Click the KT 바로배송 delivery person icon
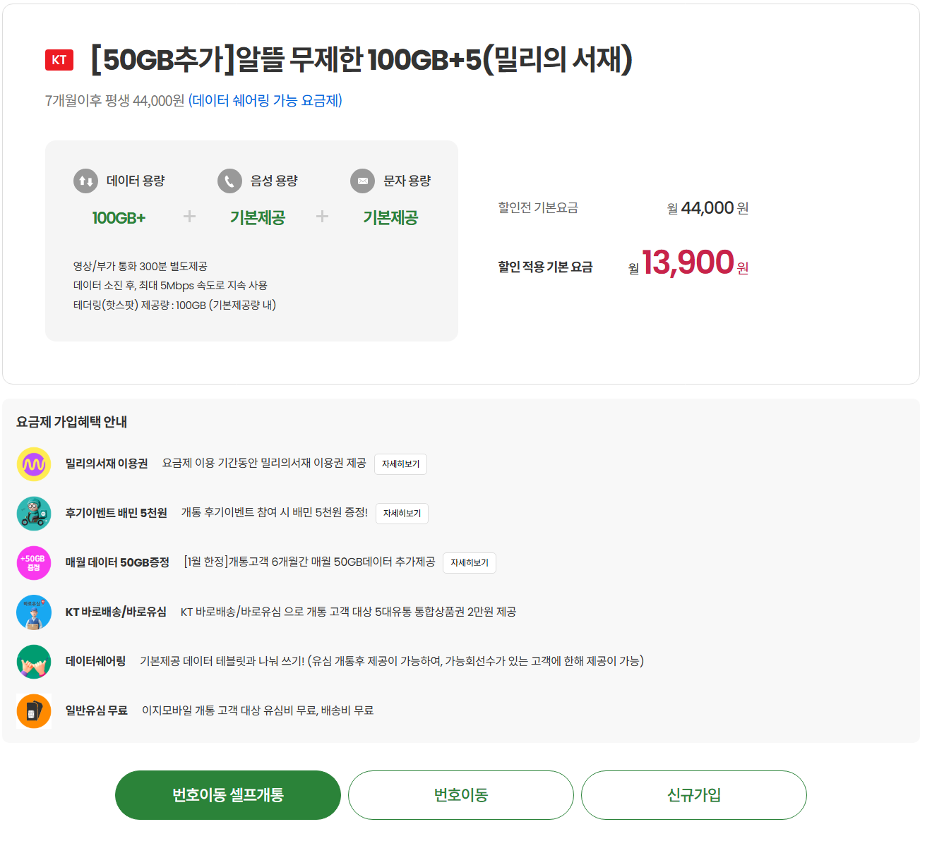Screen dimensions: 944x841 pos(34,612)
